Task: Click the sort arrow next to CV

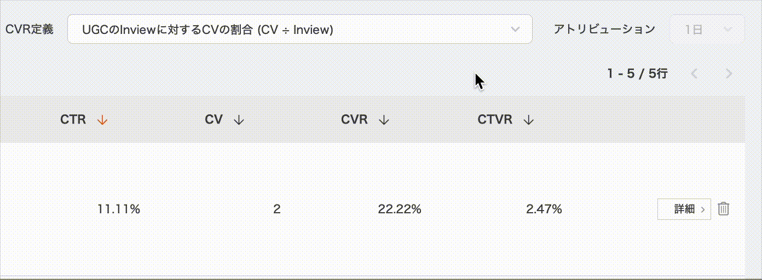Action: click(239, 120)
